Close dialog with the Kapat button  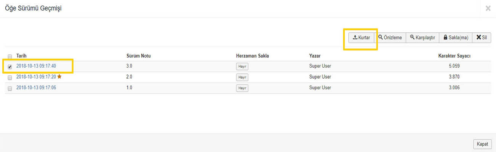tap(482, 144)
